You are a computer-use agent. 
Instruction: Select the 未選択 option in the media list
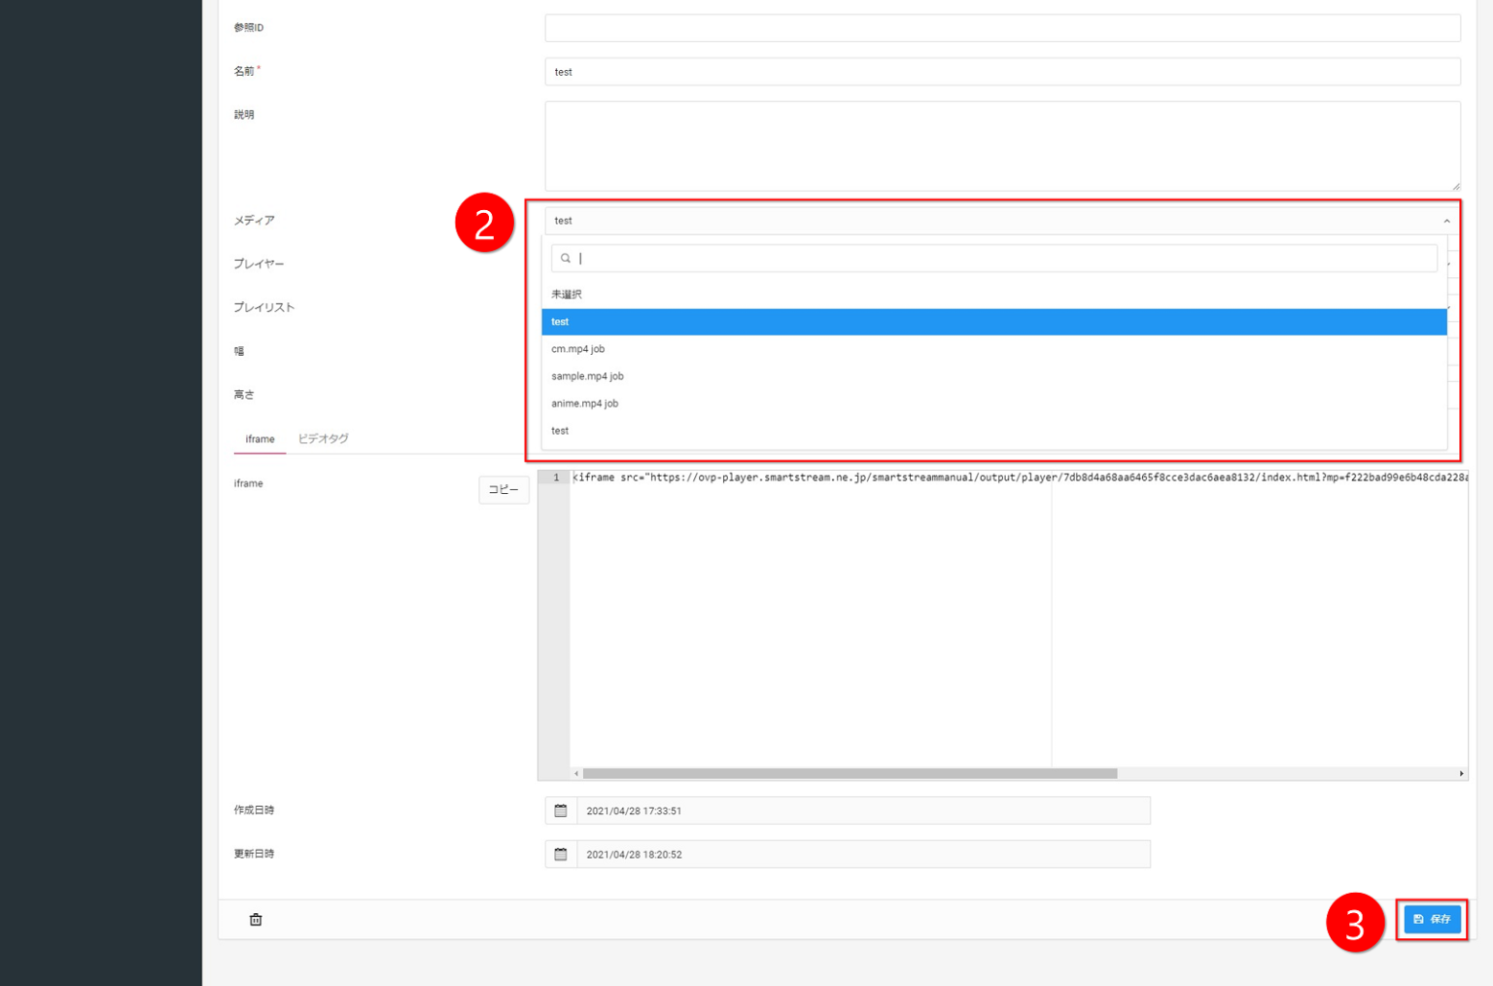(x=567, y=295)
